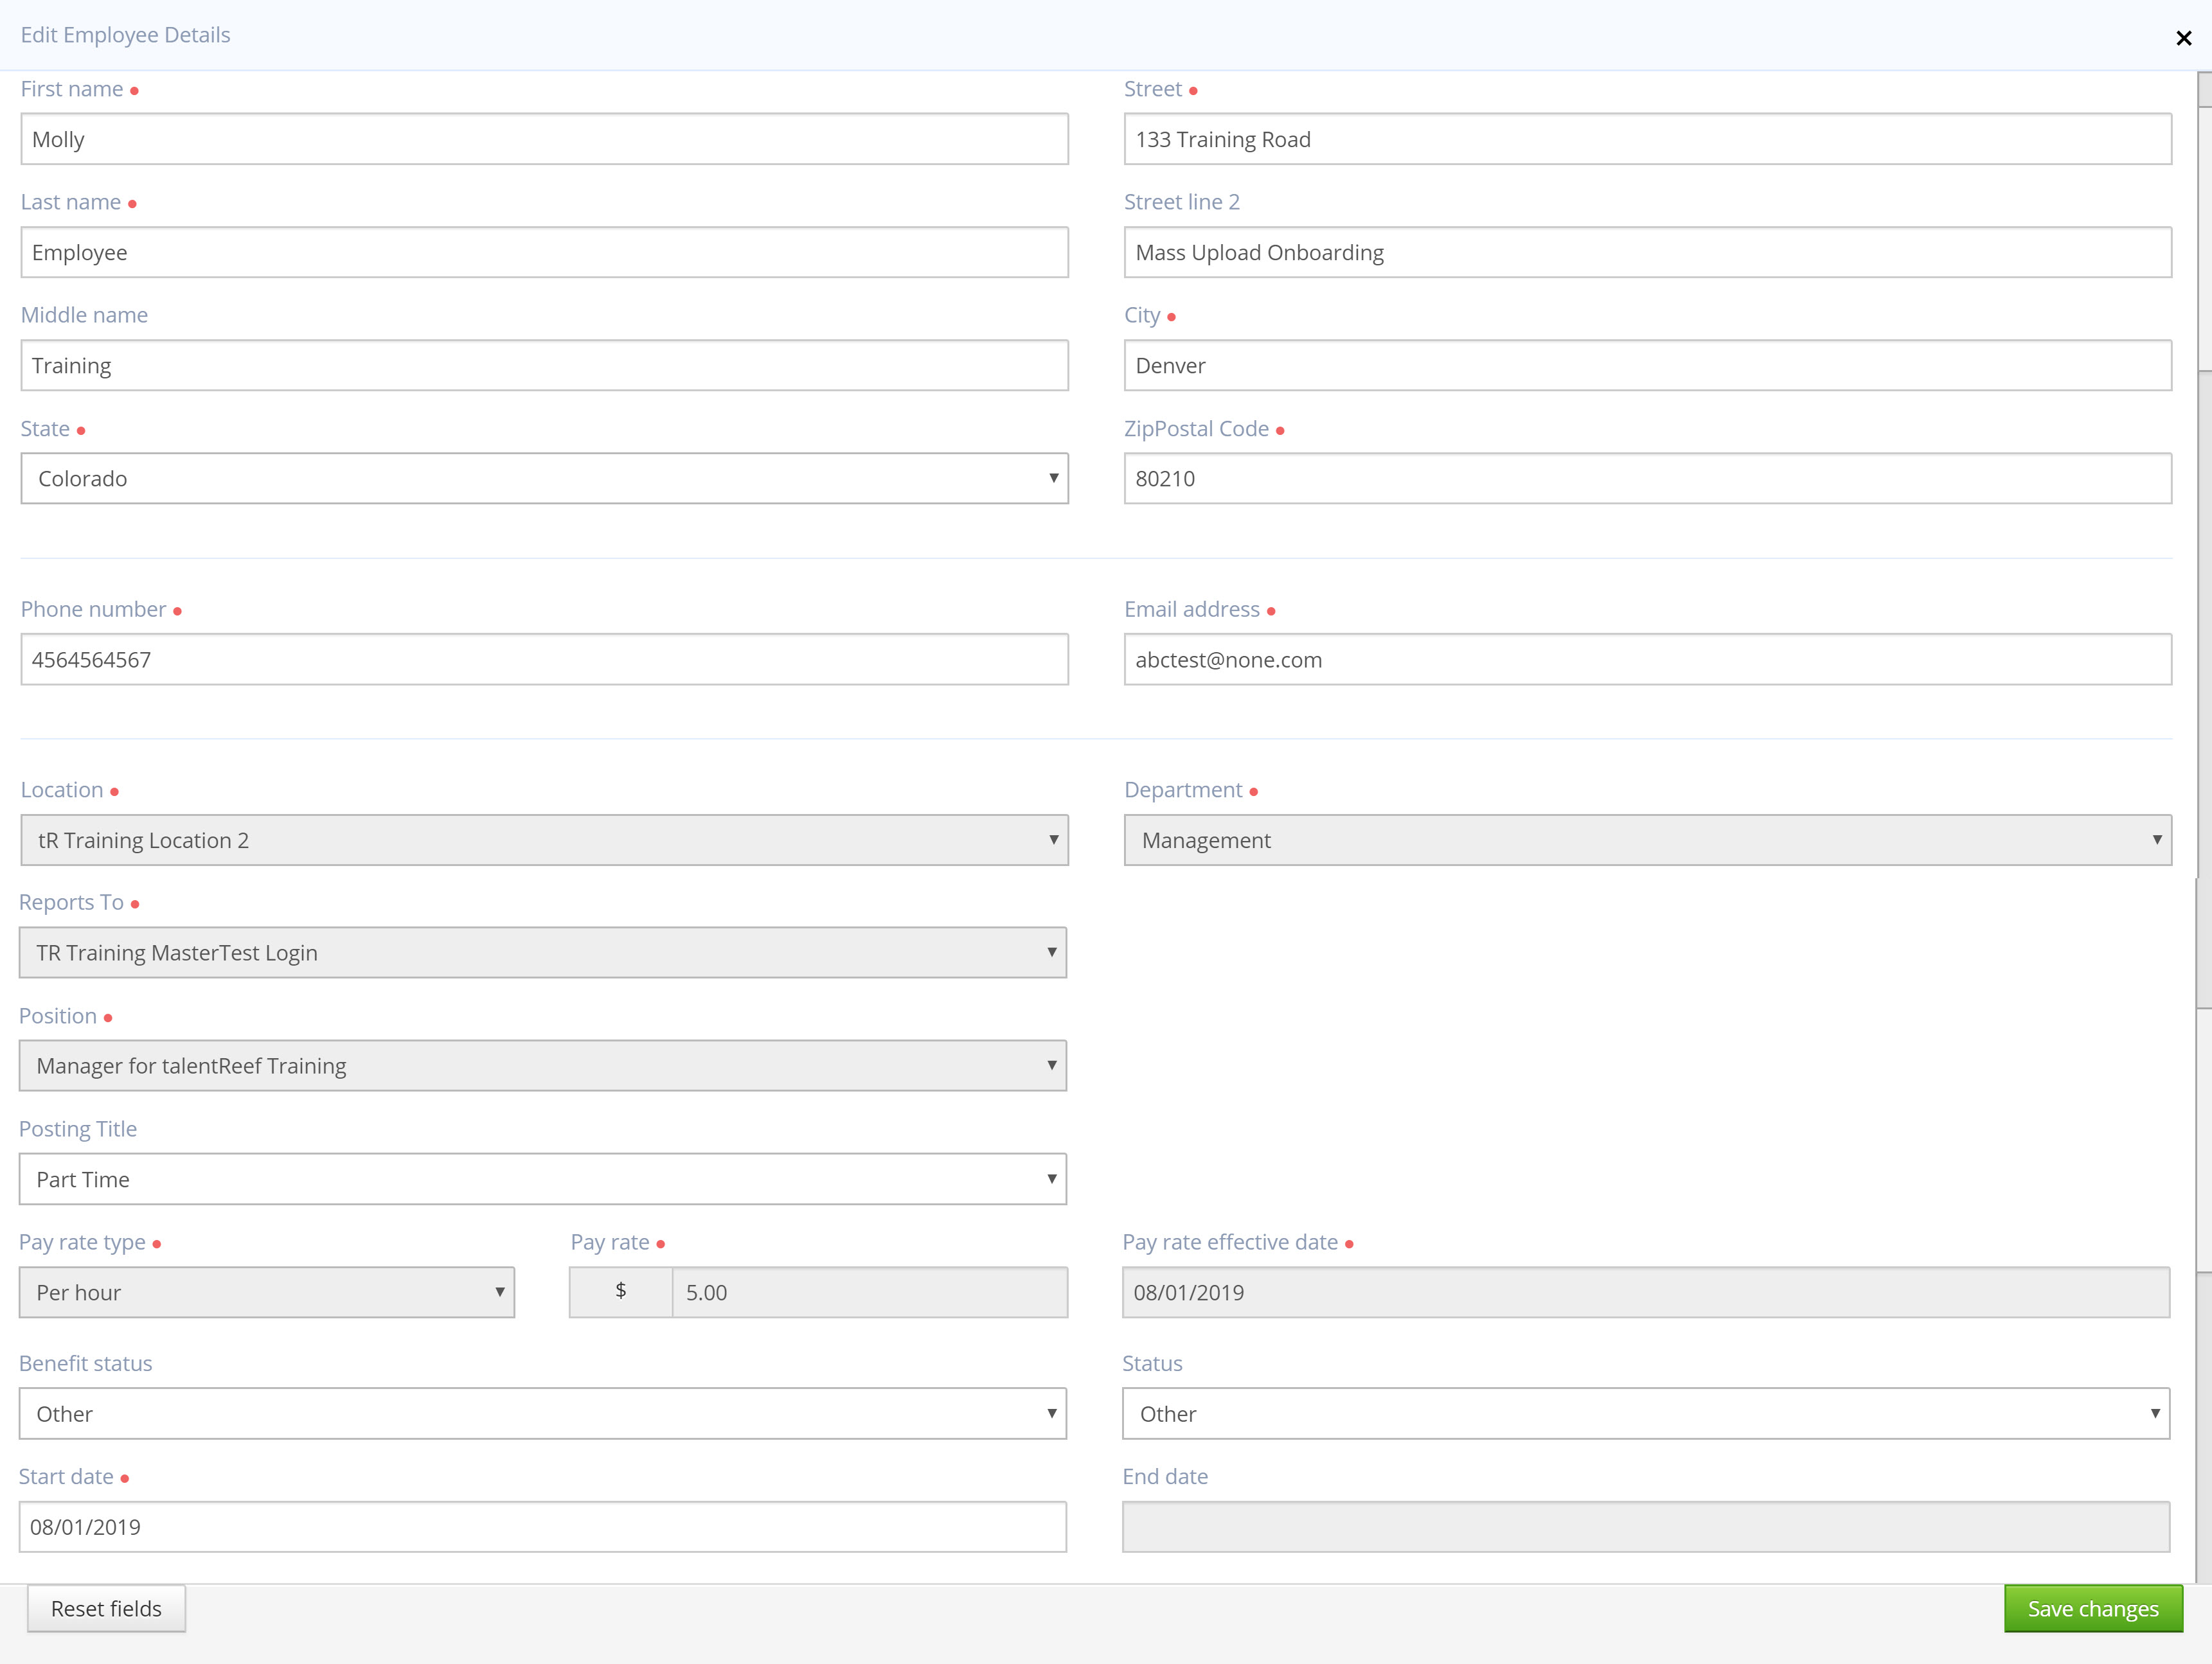Select the First name field containing Molly
Image resolution: width=2212 pixels, height=1664 pixels.
(x=544, y=139)
